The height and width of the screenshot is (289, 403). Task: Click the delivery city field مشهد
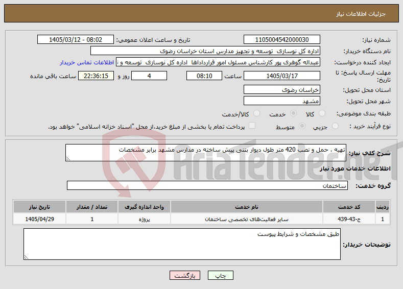click(x=281, y=101)
